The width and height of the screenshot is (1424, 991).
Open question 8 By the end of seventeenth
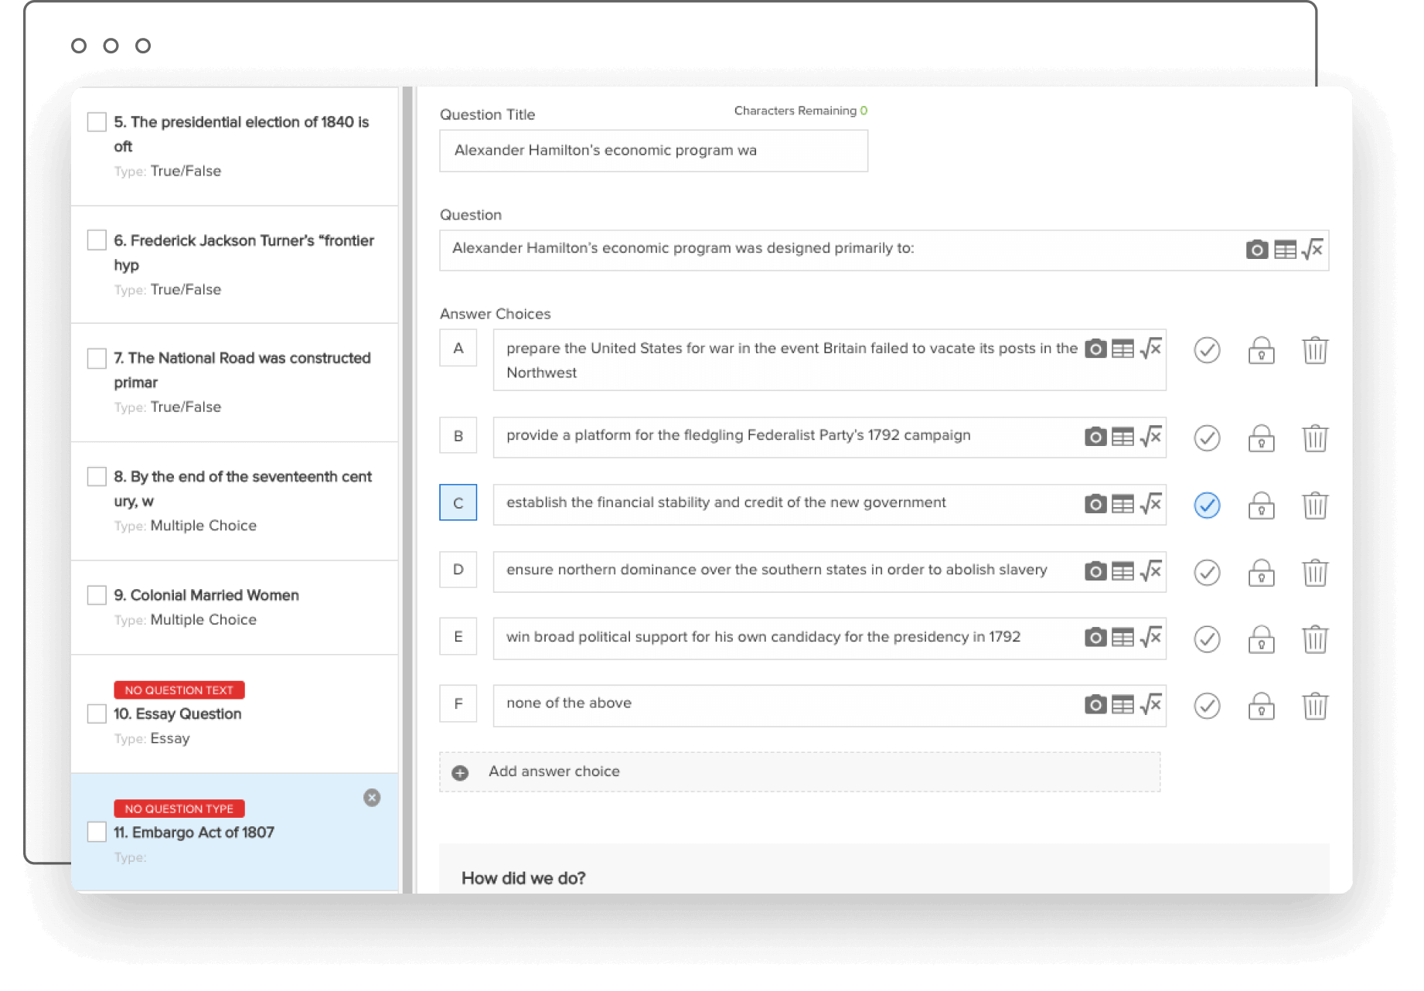coord(235,501)
